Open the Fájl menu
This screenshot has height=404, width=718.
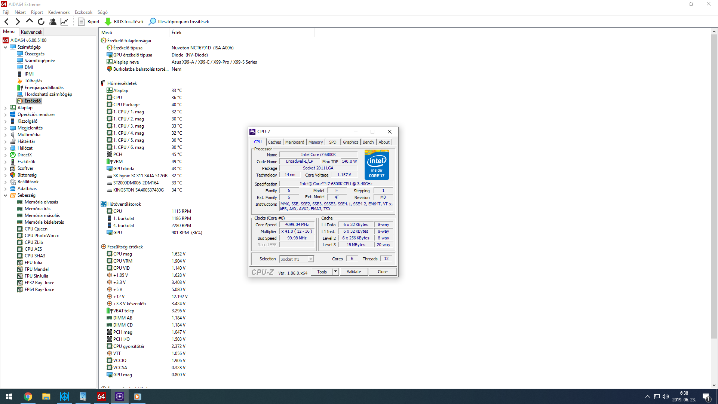click(x=6, y=12)
